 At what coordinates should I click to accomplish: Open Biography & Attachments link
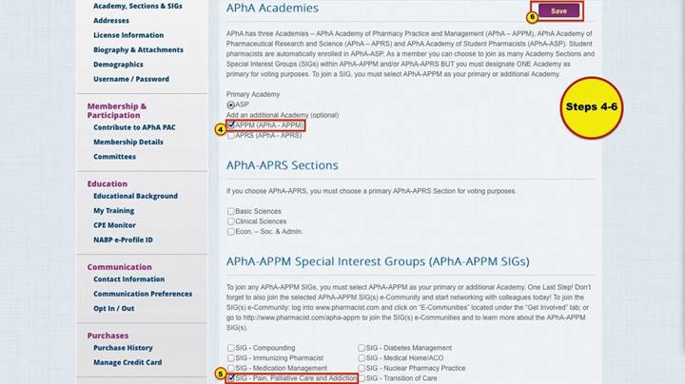coord(138,49)
